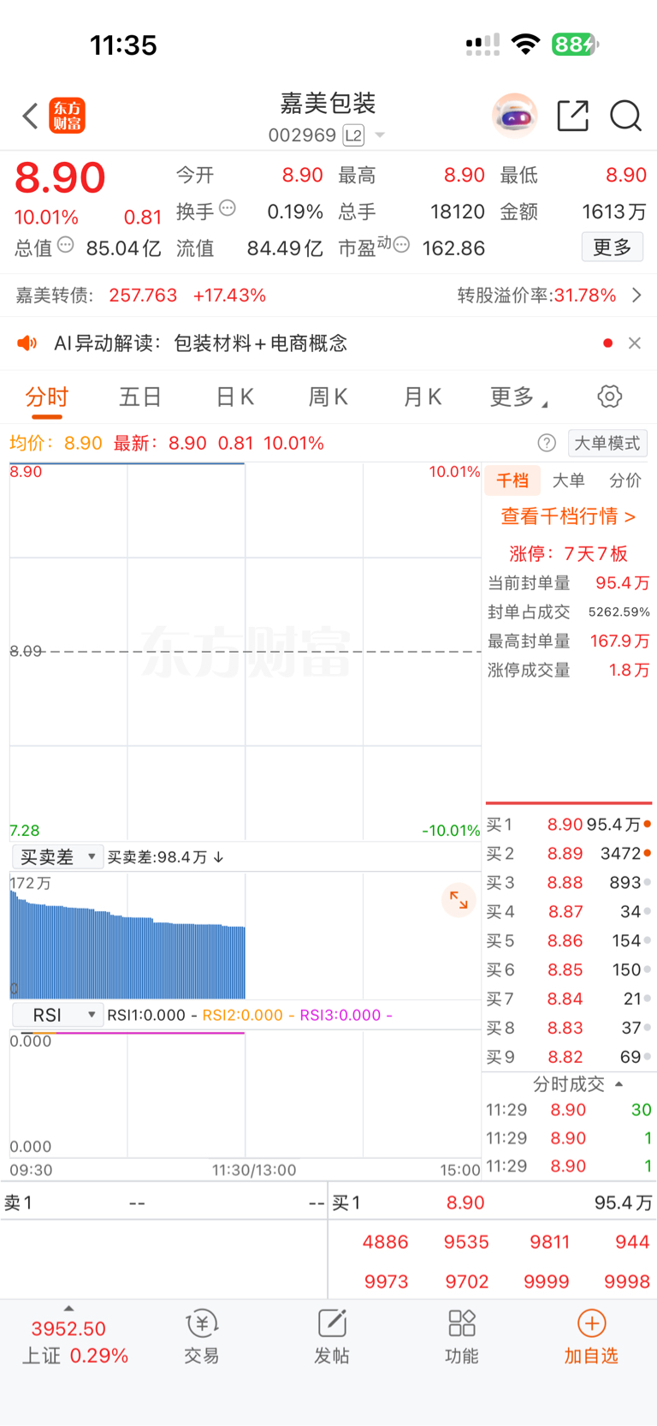The height and width of the screenshot is (1426, 657).
Task: Switch to the 日K tab
Action: (234, 397)
